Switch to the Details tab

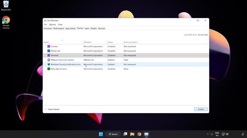click(x=93, y=28)
